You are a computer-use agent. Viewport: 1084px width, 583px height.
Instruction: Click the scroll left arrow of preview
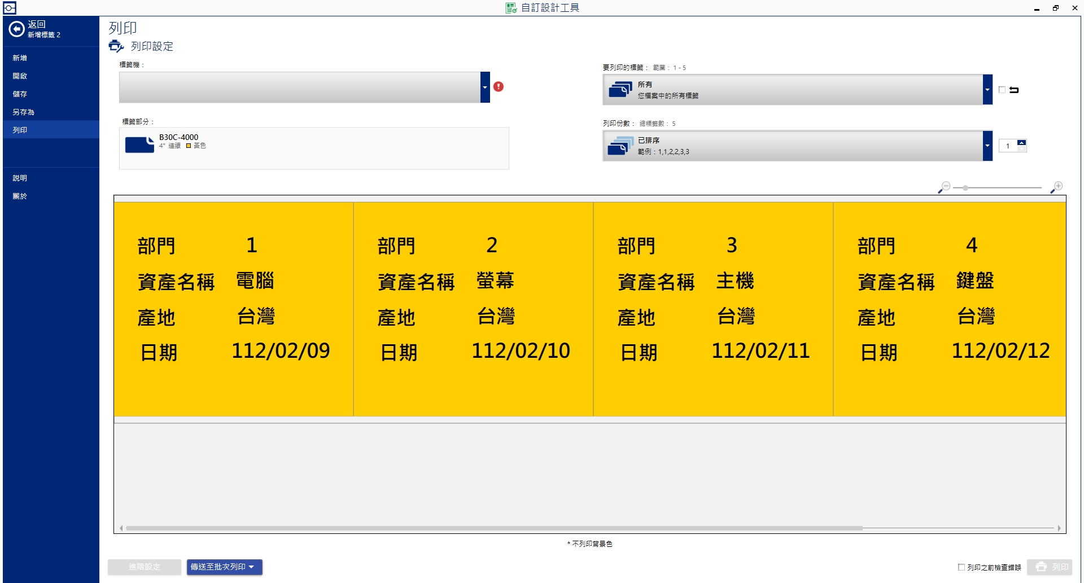coord(121,528)
